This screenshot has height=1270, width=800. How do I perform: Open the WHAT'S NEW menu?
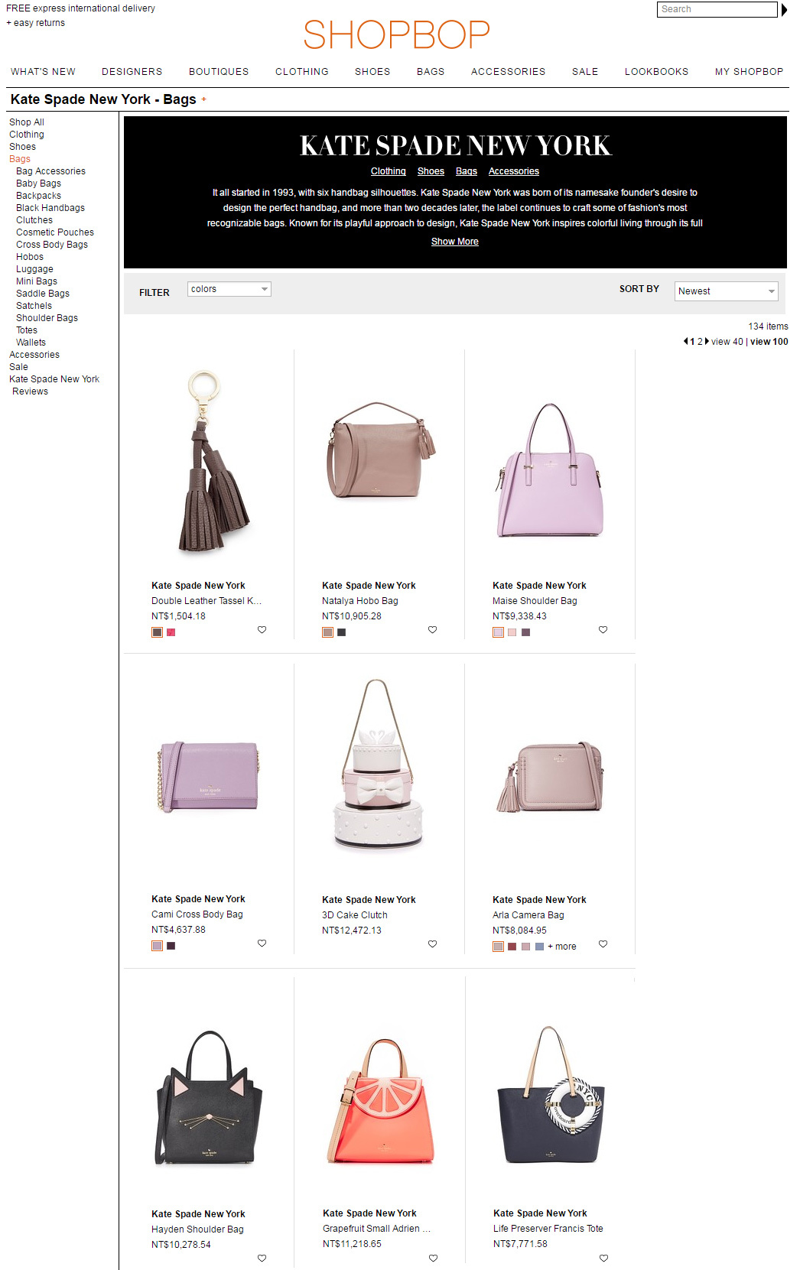pyautogui.click(x=43, y=72)
